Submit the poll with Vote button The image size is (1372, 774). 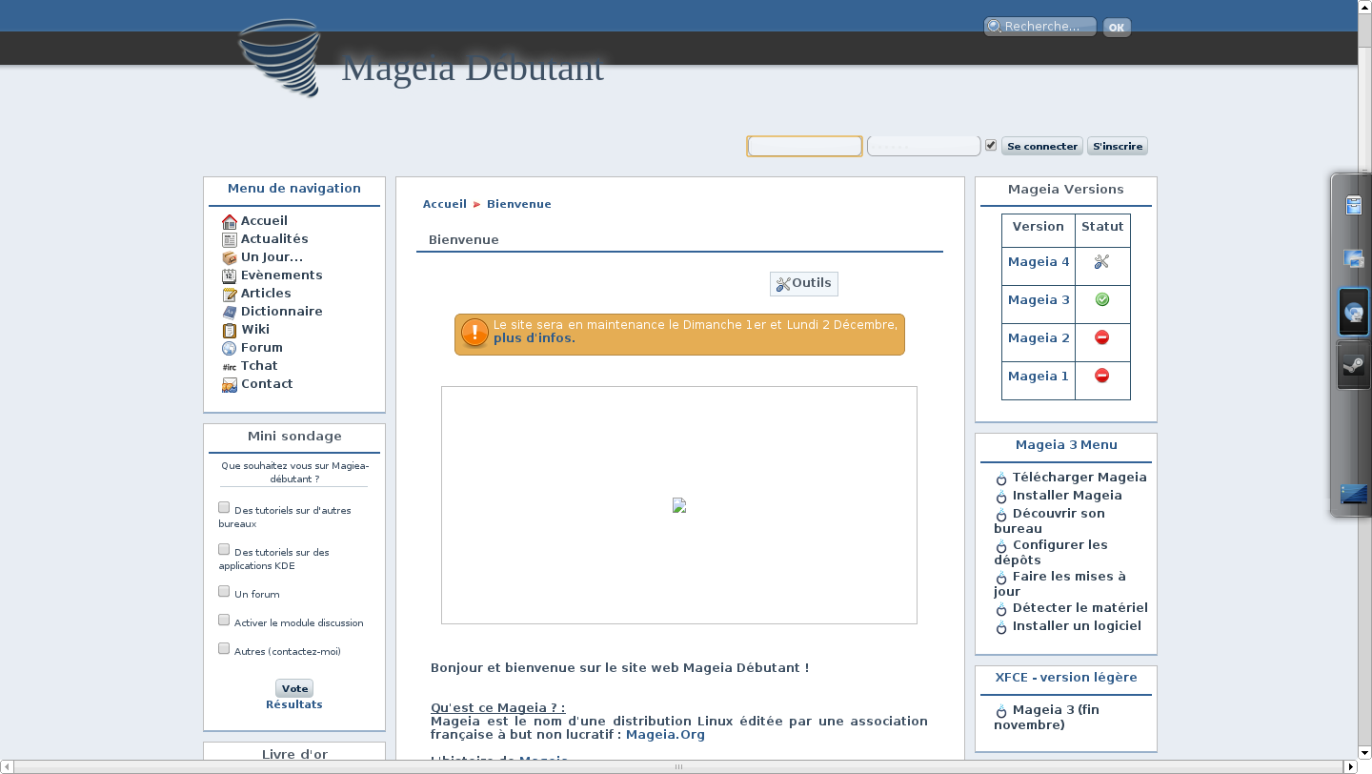pyautogui.click(x=294, y=688)
